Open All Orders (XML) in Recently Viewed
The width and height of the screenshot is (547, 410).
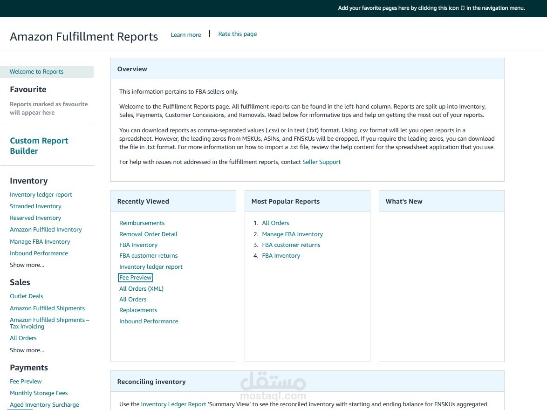tap(141, 288)
